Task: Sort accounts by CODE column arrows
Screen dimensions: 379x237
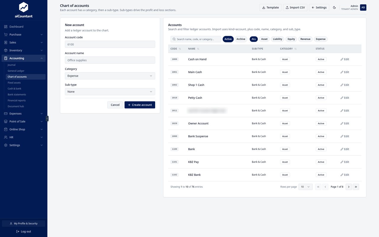Action: [x=180, y=49]
